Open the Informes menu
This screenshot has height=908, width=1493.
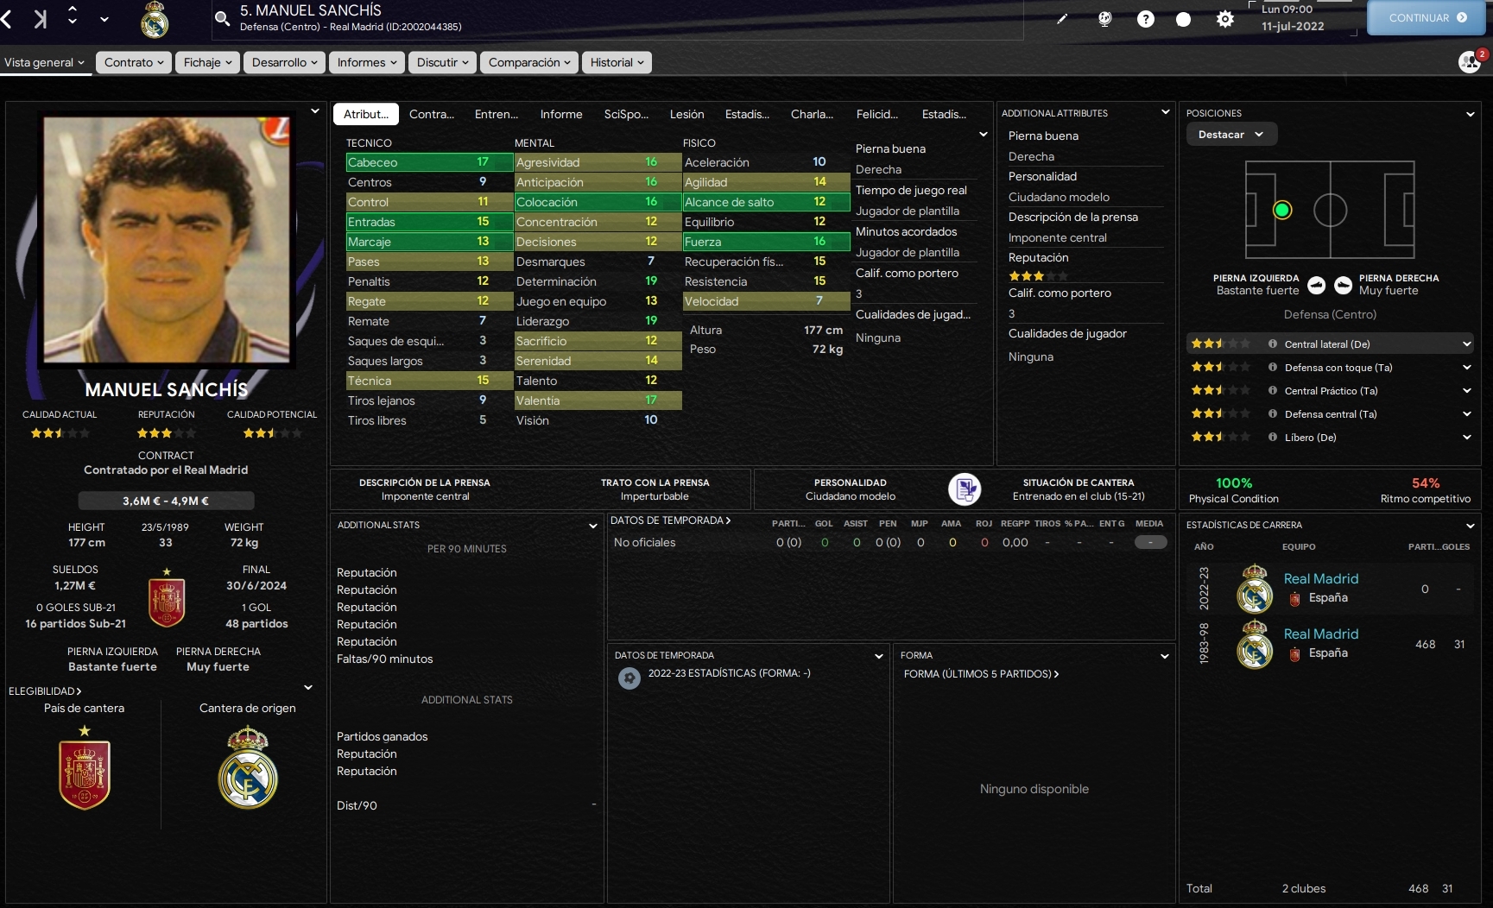pyautogui.click(x=367, y=62)
